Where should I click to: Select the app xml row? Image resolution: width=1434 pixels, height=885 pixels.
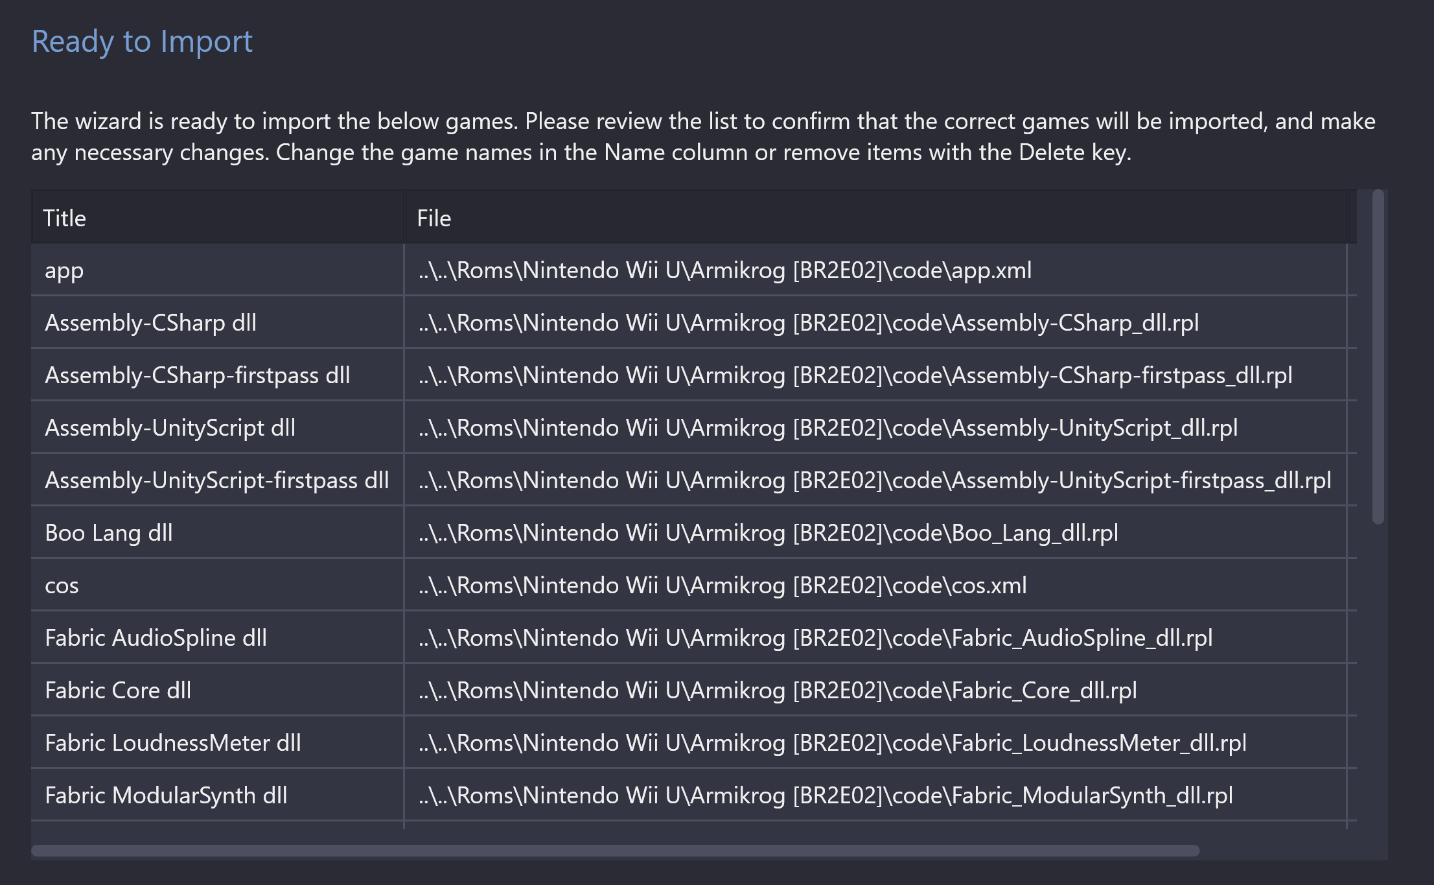point(697,270)
